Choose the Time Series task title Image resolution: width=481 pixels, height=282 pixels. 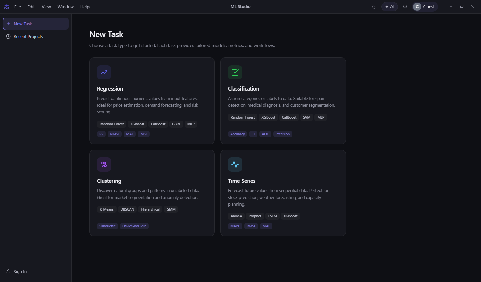(242, 181)
